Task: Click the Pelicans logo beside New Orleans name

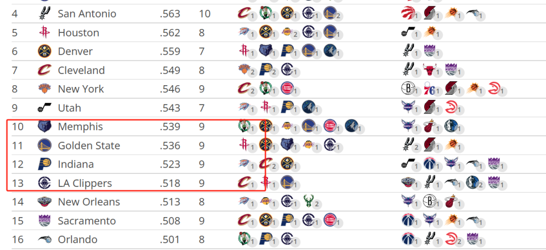Action: pos(44,202)
